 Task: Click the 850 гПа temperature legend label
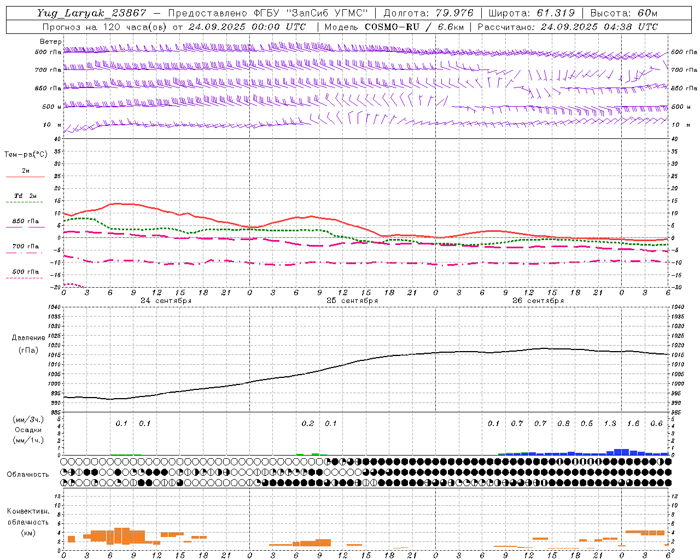coord(26,221)
